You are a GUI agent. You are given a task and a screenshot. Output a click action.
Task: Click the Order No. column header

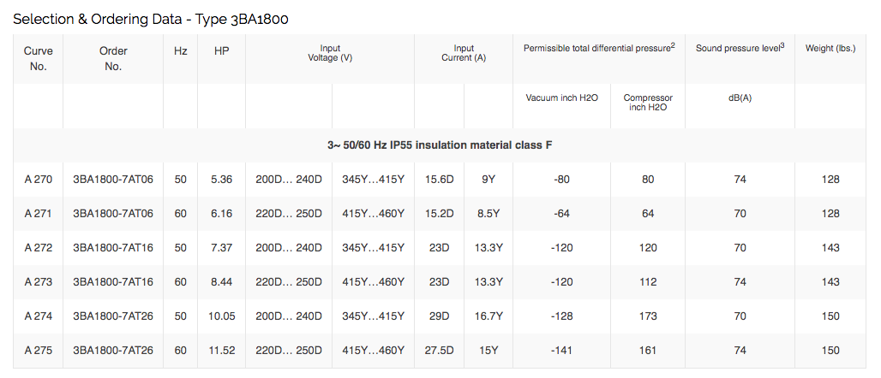(113, 58)
